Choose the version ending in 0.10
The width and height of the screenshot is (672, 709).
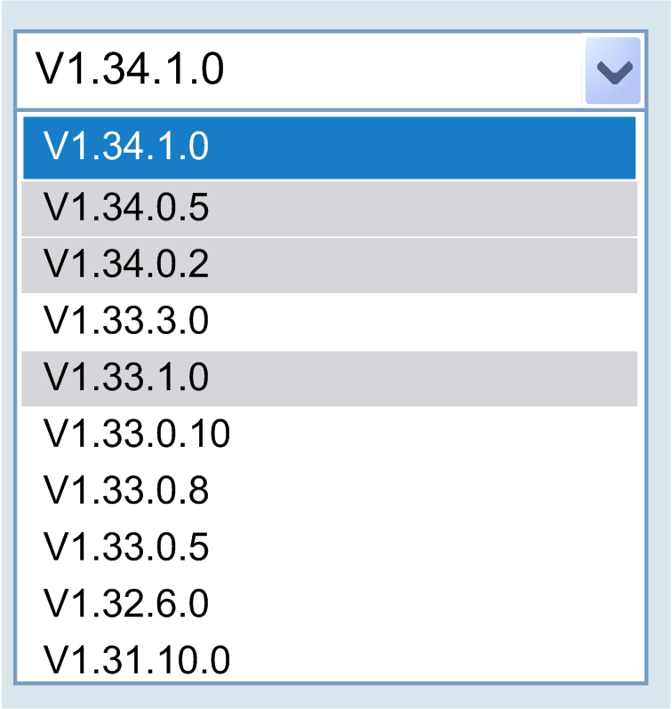[329, 434]
